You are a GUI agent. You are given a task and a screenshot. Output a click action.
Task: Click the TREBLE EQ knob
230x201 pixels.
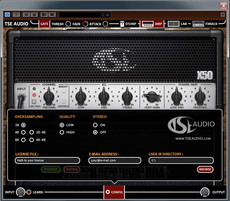[x=127, y=97]
